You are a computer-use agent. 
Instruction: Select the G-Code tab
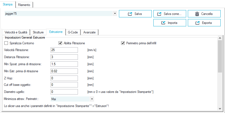(73, 32)
